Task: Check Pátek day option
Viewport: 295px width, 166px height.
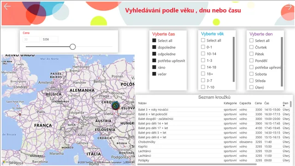Action: coord(251,54)
